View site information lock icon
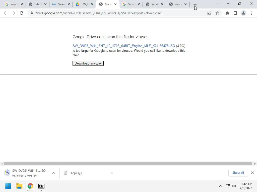The width and height of the screenshot is (257, 192). (32, 13)
